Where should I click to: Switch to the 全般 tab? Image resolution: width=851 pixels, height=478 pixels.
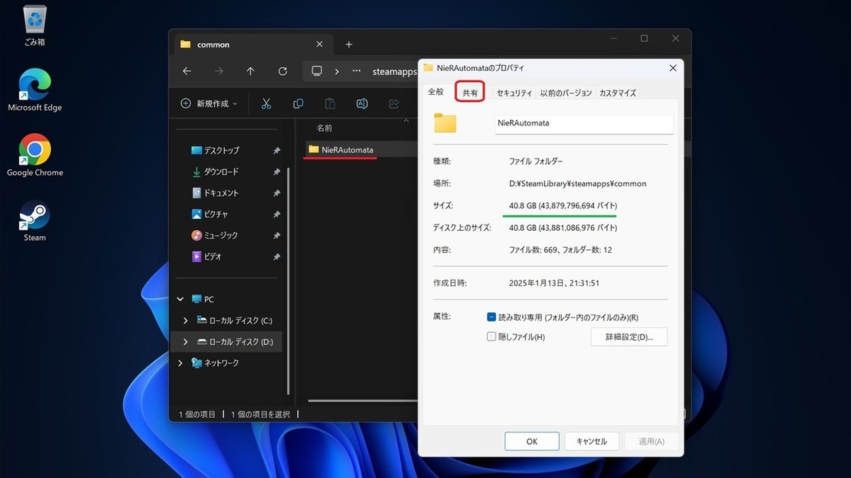[x=435, y=92]
